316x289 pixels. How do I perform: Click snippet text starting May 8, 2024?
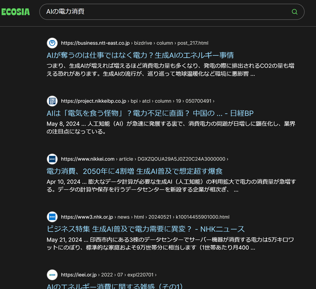(x=171, y=128)
